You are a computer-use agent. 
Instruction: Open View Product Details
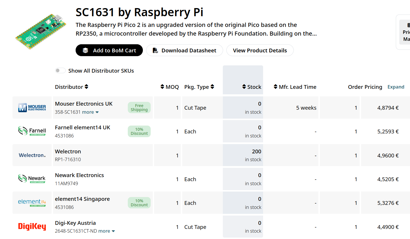point(260,50)
